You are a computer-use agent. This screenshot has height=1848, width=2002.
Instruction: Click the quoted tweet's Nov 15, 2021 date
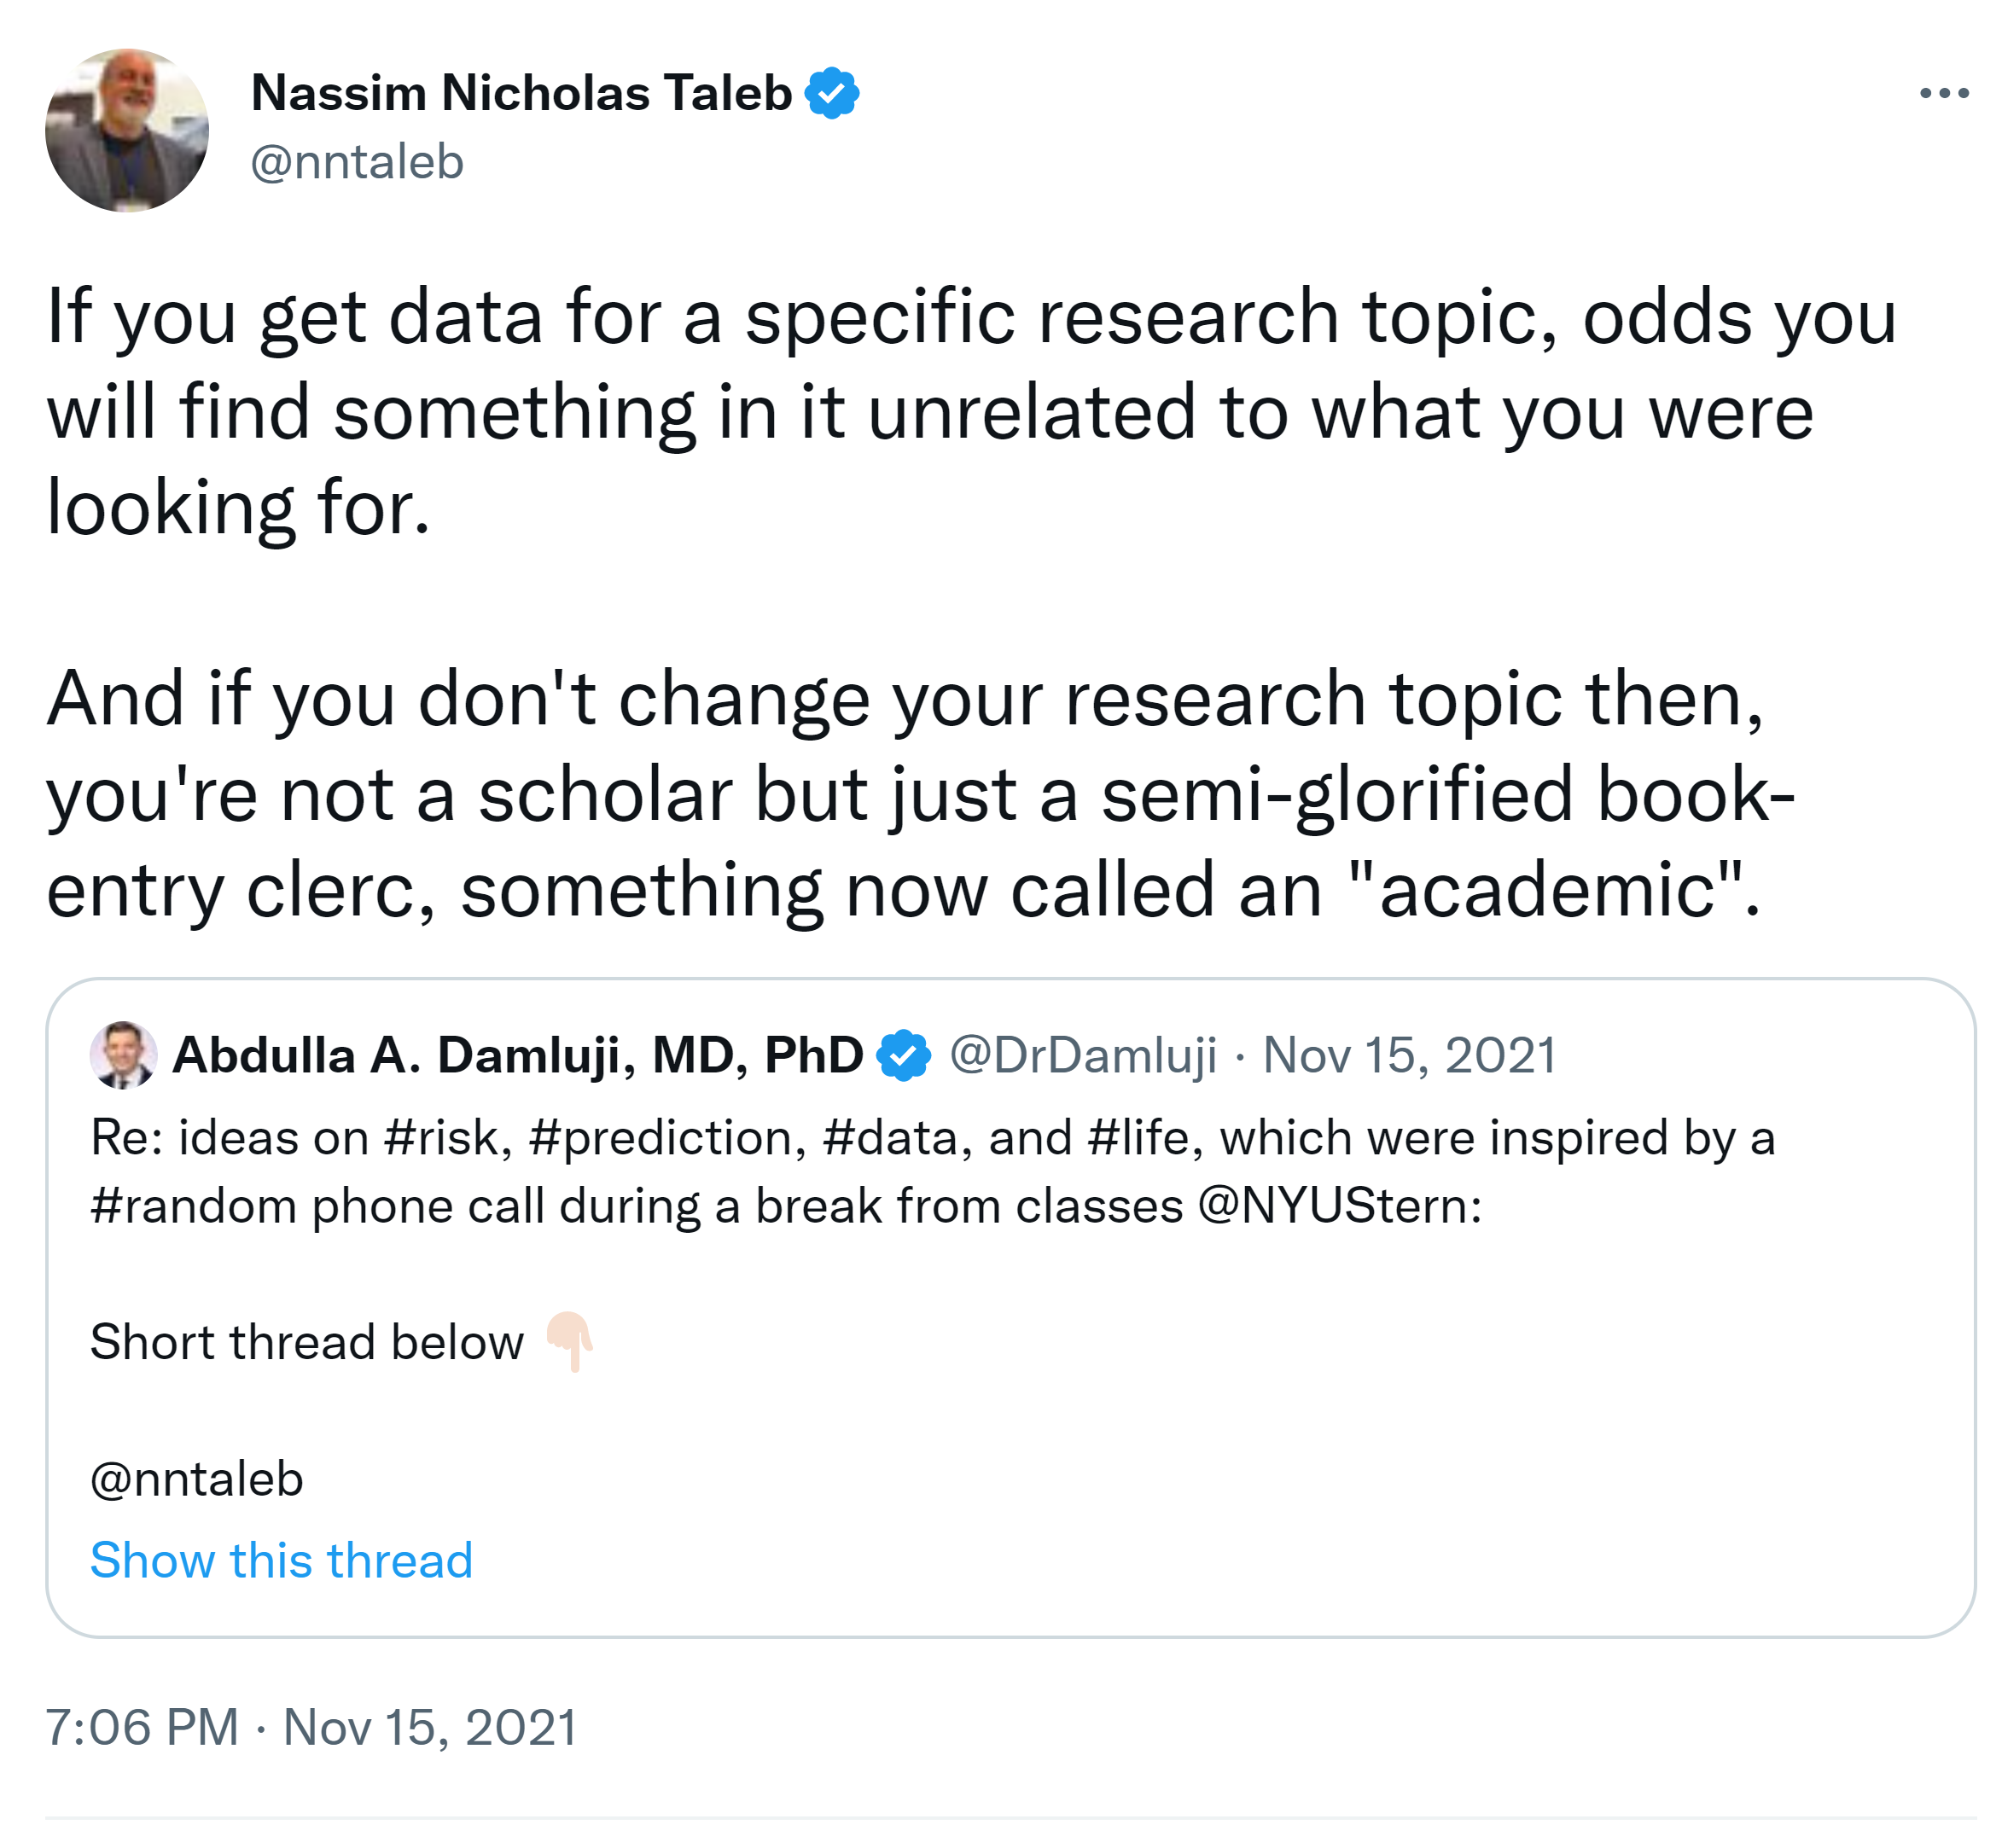tap(1409, 1055)
